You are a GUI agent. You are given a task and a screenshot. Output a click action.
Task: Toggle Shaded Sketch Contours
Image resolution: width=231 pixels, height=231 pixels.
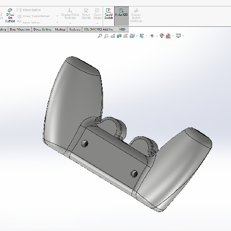[x=136, y=15]
